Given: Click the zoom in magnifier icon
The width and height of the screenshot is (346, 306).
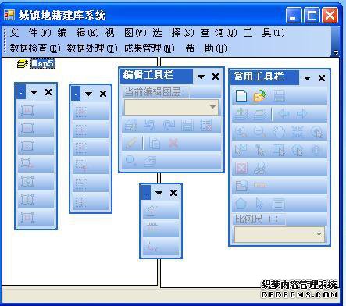Looking at the screenshot, I should pos(241,132).
